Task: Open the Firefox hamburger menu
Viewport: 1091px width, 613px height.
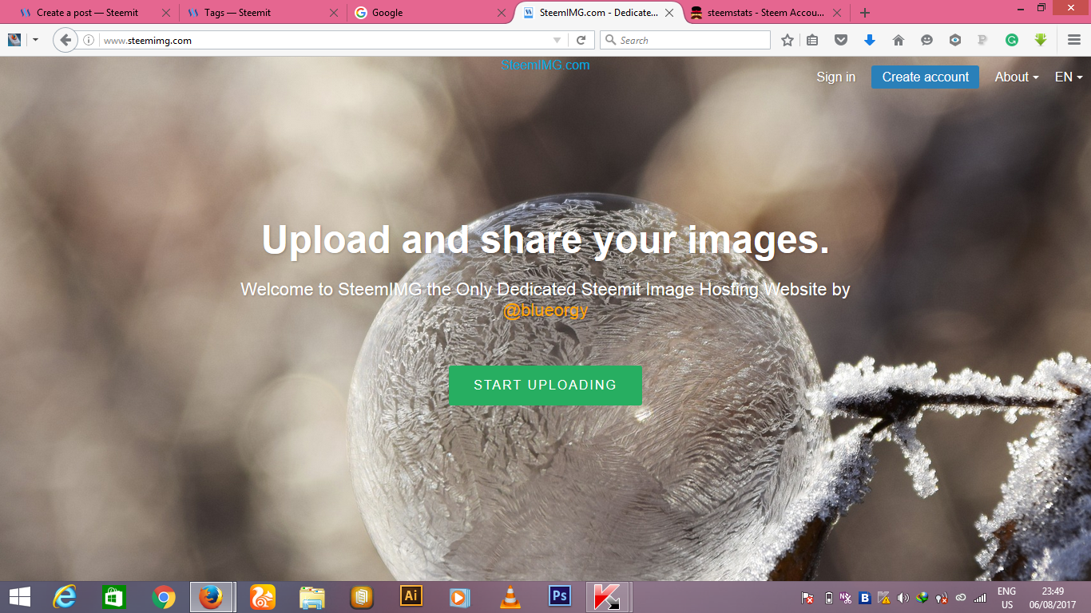Action: point(1073,39)
